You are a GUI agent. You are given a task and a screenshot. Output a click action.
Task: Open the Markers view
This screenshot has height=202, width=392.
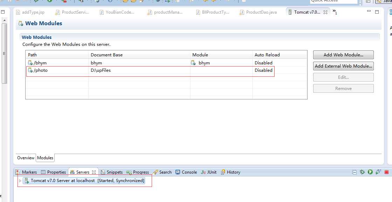pyautogui.click(x=27, y=172)
